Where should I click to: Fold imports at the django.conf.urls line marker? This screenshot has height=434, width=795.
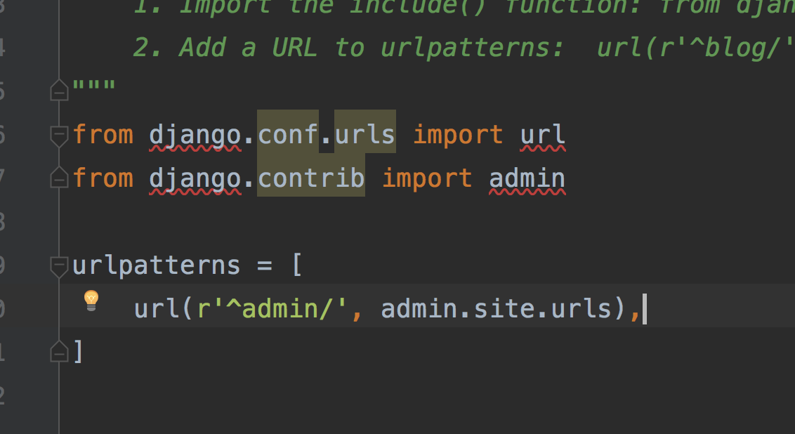pos(60,135)
